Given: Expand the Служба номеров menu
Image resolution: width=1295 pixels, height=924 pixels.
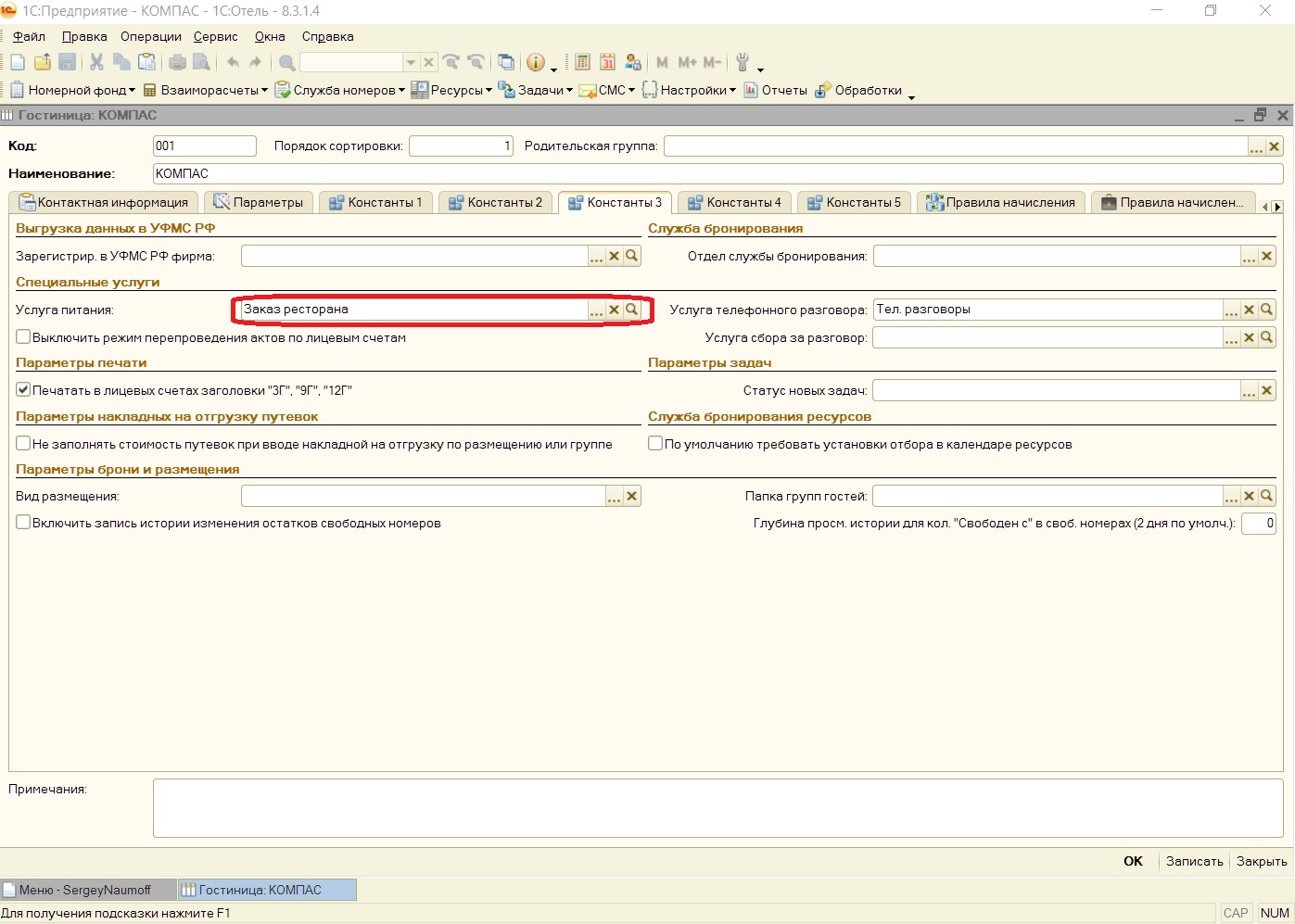Looking at the screenshot, I should coord(341,90).
